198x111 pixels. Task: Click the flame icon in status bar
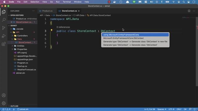pyautogui.click(x=14, y=109)
